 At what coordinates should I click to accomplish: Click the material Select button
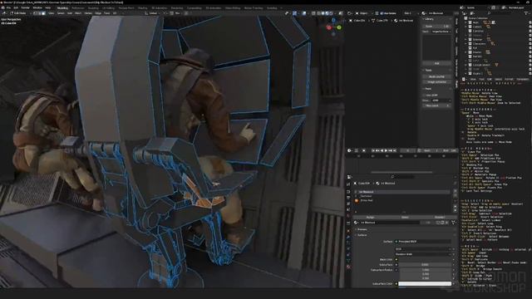(x=405, y=218)
